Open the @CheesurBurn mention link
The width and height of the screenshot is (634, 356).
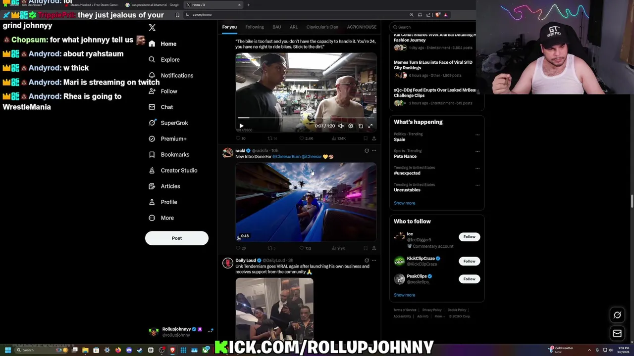tap(286, 157)
